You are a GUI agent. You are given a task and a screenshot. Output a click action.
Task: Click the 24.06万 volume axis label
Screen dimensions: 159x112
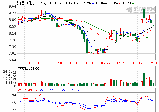coord(9,71)
